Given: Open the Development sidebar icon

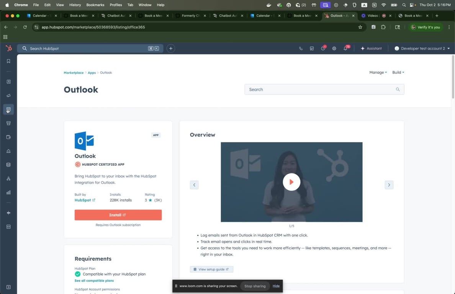Looking at the screenshot, I should [8, 227].
